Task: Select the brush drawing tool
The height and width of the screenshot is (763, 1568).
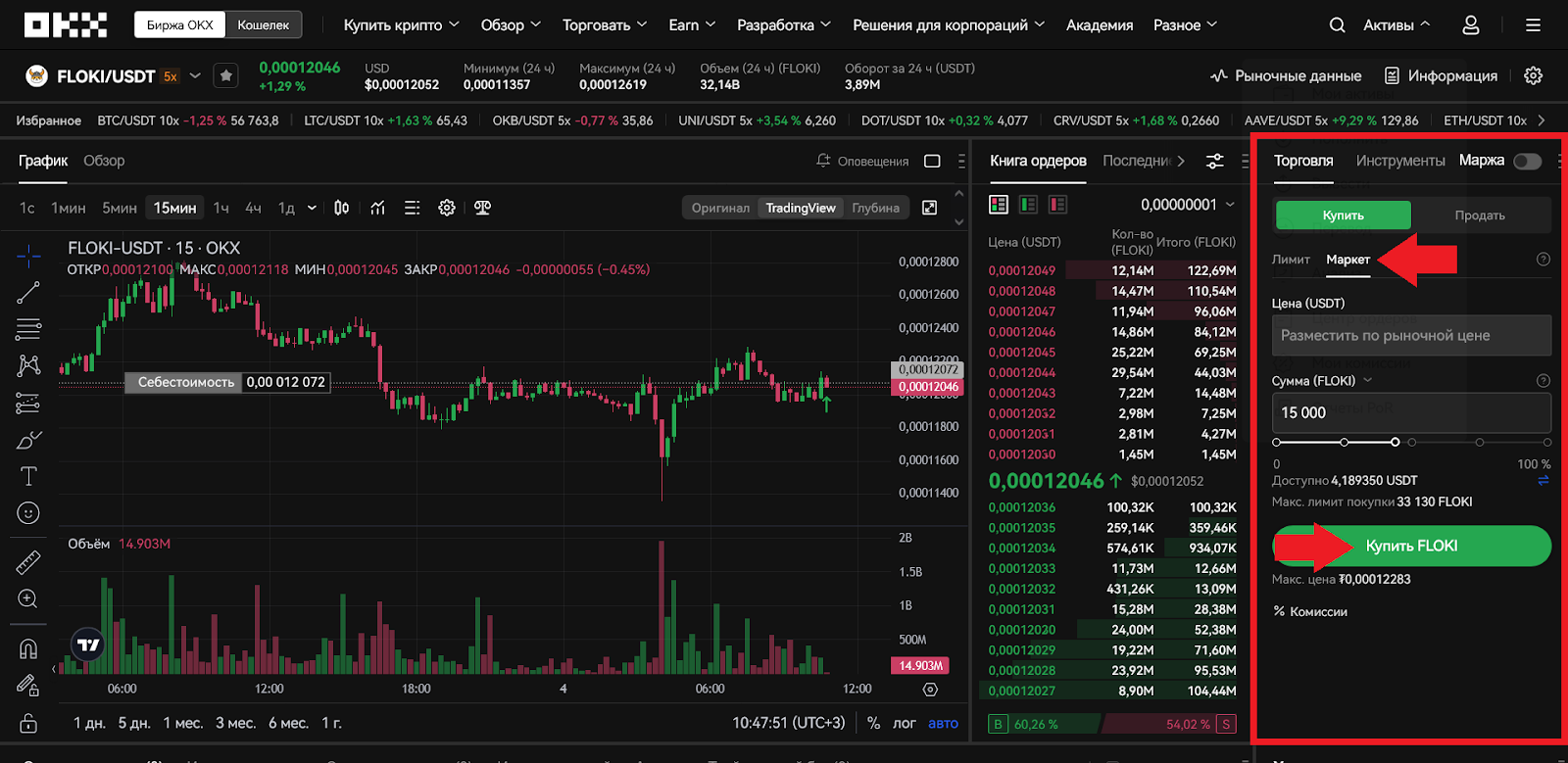Action: point(28,440)
